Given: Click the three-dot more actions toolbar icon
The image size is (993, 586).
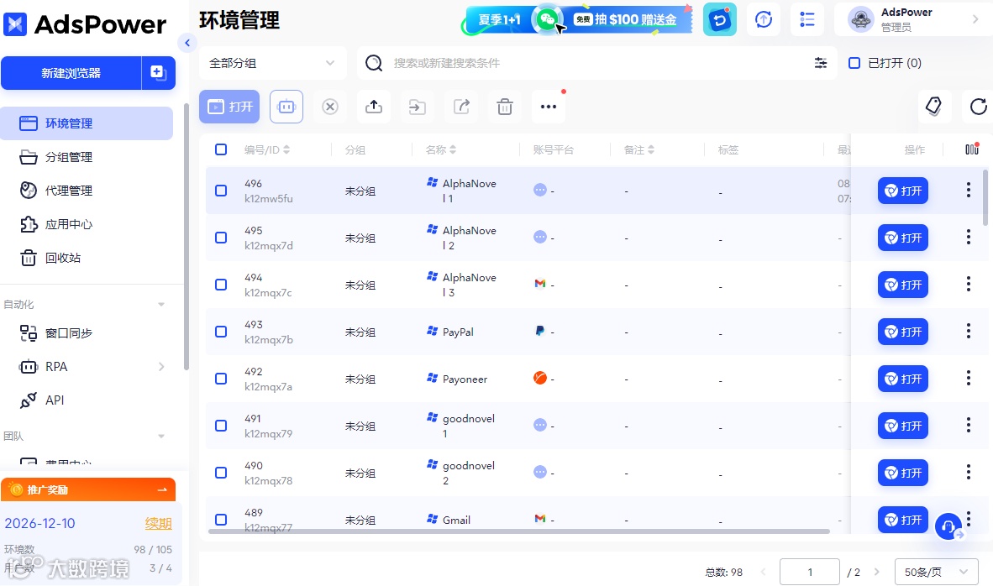Looking at the screenshot, I should click(549, 107).
